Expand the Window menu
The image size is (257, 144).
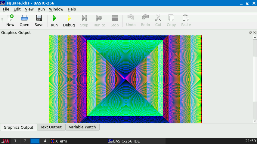[56, 9]
